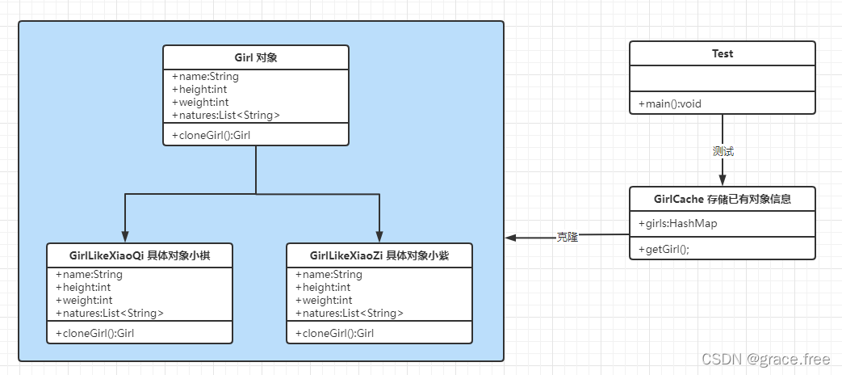Click '+main():void' in Test box
The image size is (842, 375).
click(670, 103)
